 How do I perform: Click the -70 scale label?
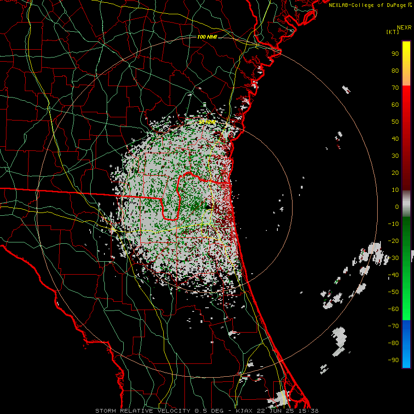coord(393,326)
